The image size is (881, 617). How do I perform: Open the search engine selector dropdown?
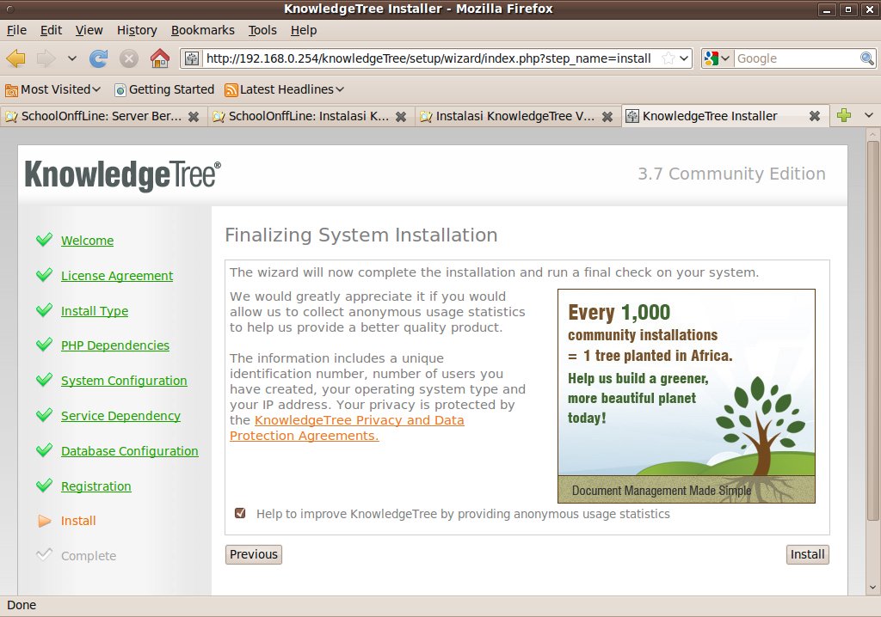[717, 58]
